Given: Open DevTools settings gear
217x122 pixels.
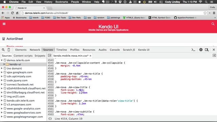Looking at the screenshot, I should tap(201, 50).
